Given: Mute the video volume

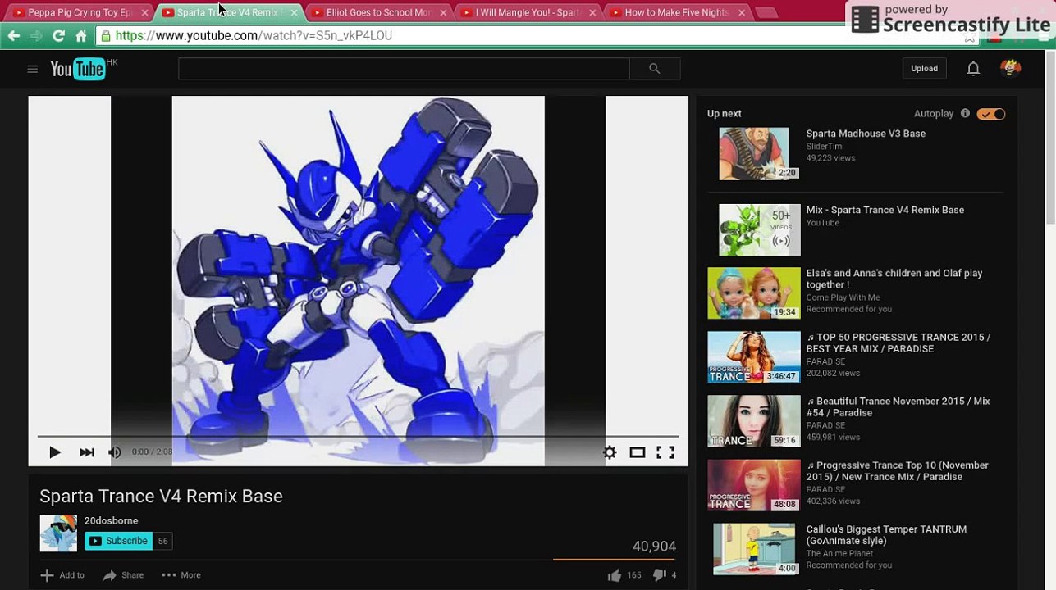Looking at the screenshot, I should tap(115, 452).
